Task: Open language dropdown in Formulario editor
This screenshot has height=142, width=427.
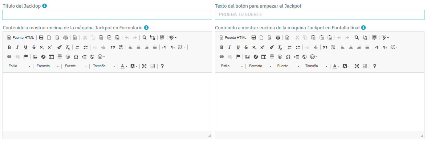Action: 182,47
